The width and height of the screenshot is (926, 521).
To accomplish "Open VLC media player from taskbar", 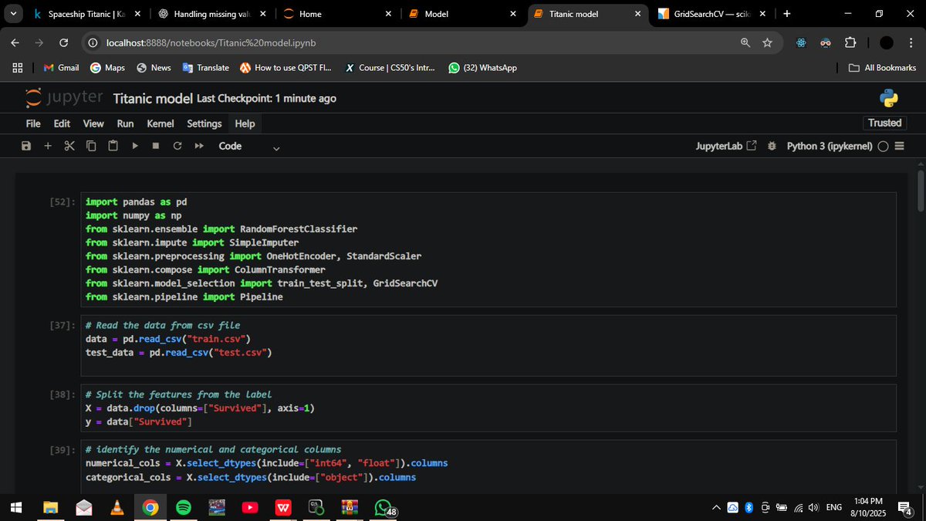I will click(117, 507).
